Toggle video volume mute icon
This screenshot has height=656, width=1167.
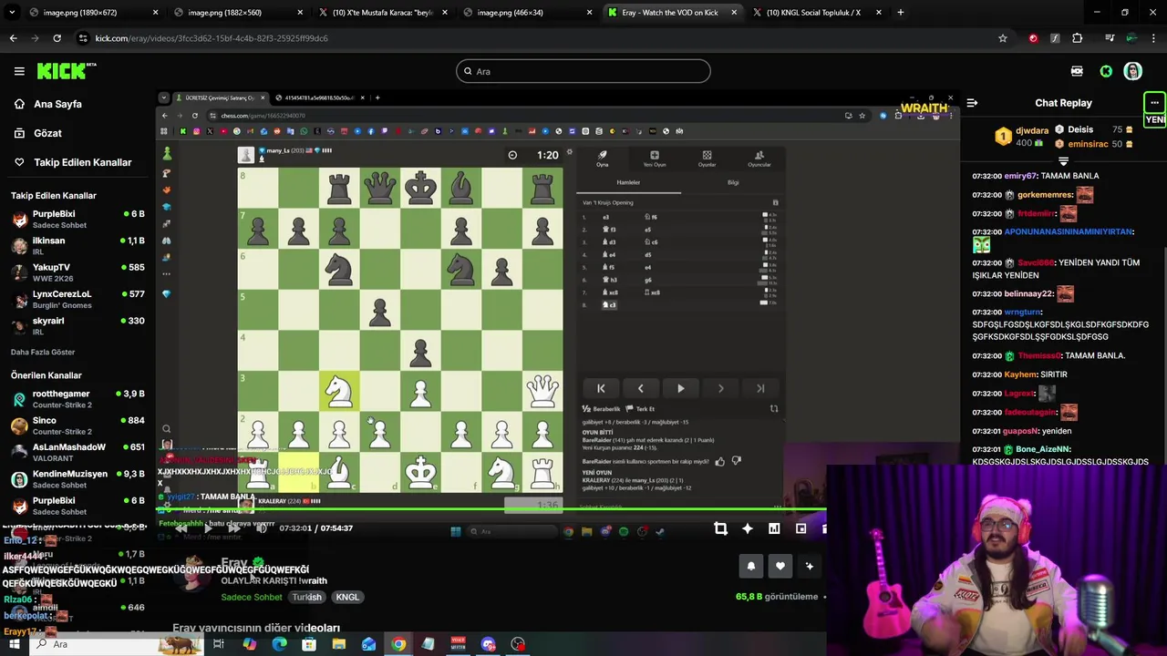(x=261, y=528)
